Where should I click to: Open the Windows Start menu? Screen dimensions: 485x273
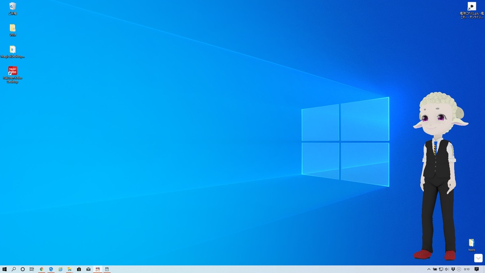pos(4,269)
